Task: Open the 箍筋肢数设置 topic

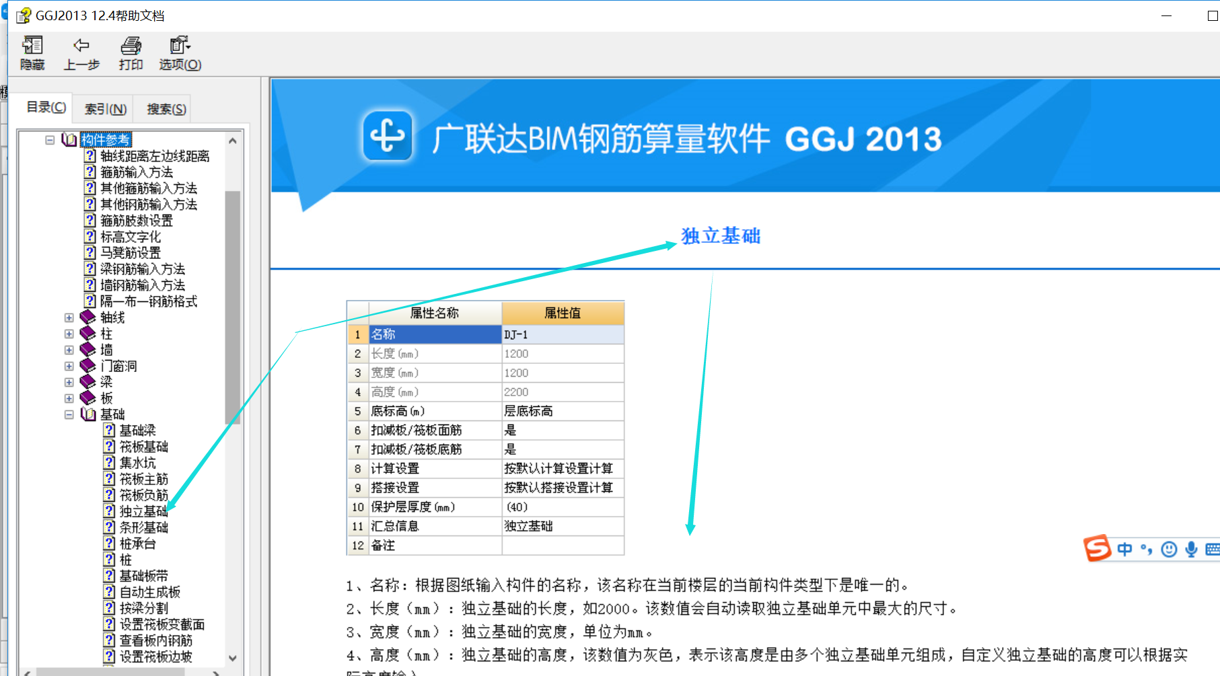Action: (137, 221)
